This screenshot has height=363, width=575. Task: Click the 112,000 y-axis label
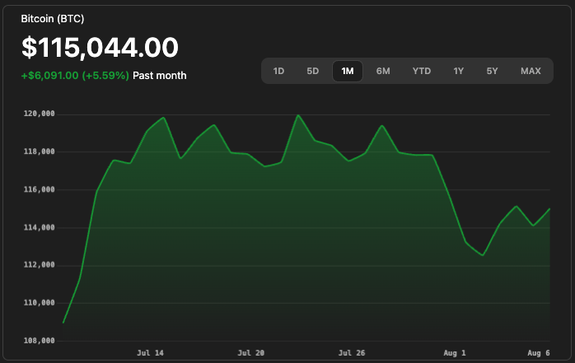40,265
